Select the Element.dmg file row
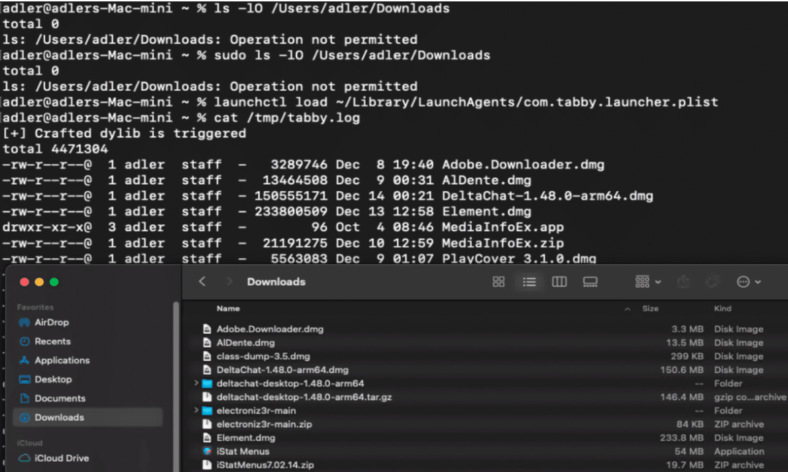The width and height of the screenshot is (788, 472). [x=246, y=438]
